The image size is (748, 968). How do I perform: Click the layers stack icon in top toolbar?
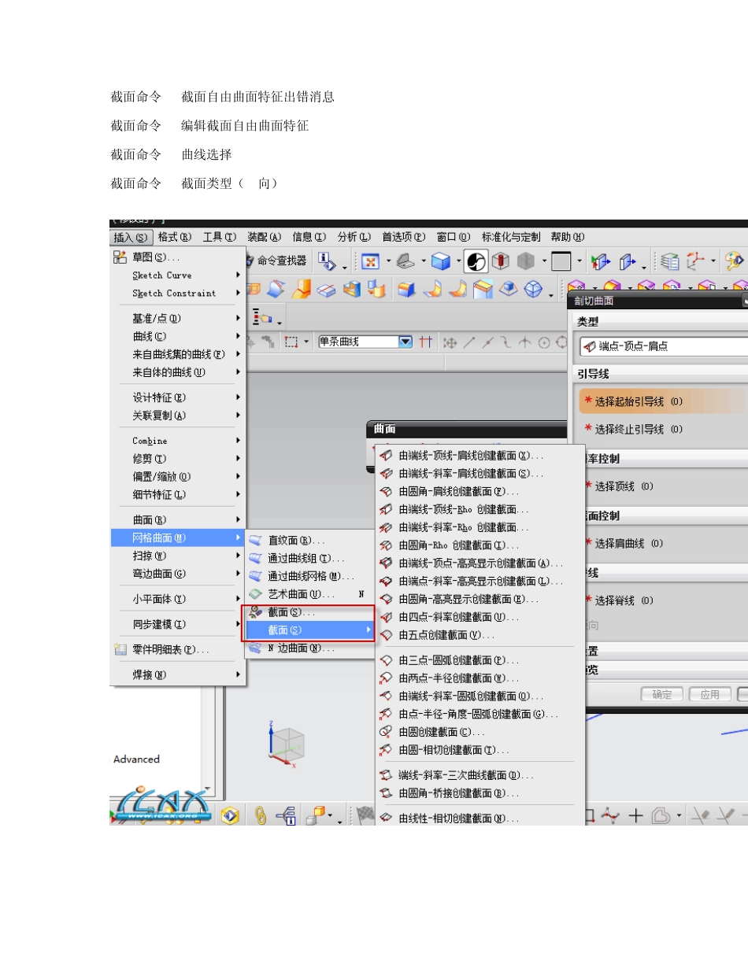[x=670, y=260]
